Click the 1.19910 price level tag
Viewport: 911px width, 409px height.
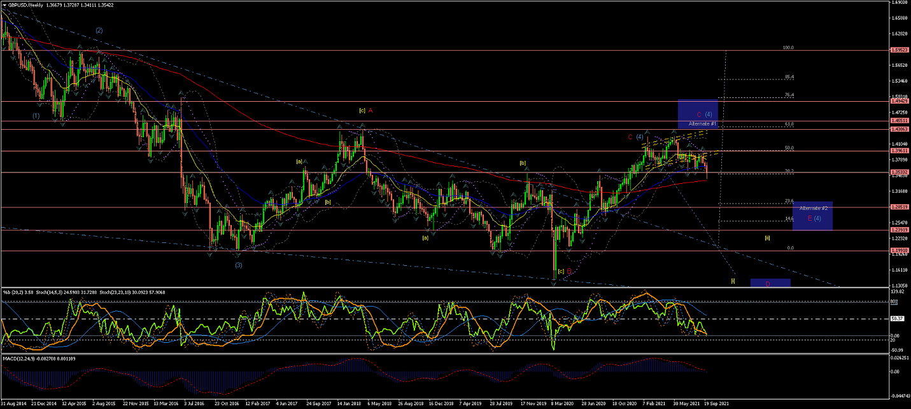click(899, 251)
